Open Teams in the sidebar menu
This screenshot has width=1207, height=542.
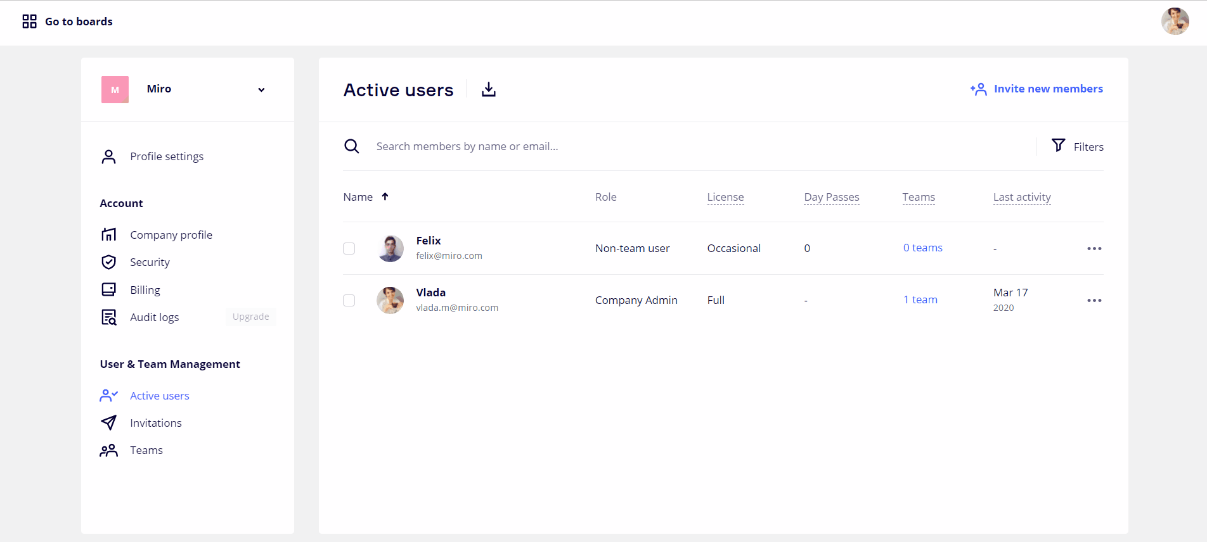[146, 450]
